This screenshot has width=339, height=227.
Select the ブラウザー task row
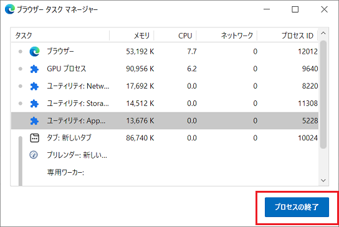[165, 52]
